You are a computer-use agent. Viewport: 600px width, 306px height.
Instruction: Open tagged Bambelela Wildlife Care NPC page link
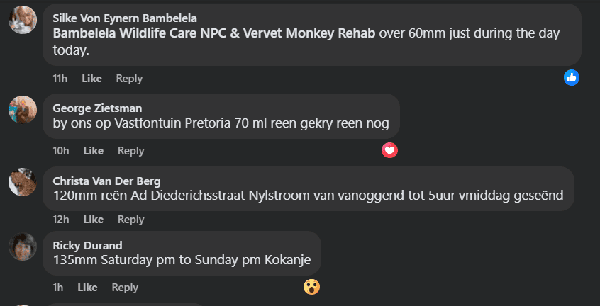click(x=213, y=33)
